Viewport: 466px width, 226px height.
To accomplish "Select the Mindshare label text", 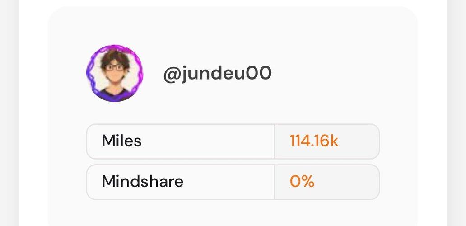I will tap(142, 181).
